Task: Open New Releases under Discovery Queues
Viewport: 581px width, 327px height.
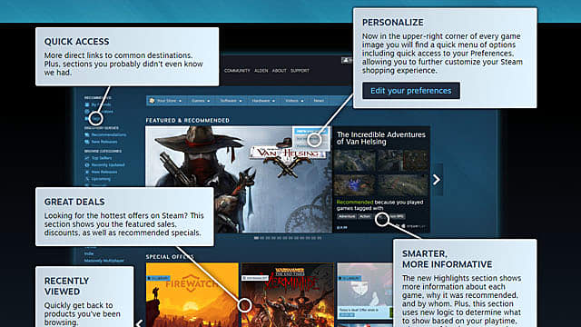Action: click(104, 142)
